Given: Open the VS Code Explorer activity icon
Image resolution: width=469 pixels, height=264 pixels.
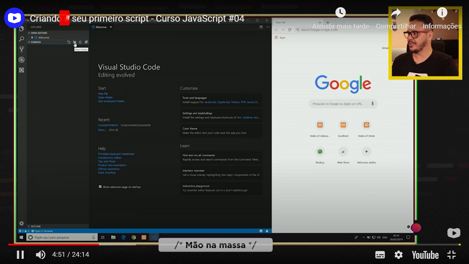Looking at the screenshot, I should (22, 29).
